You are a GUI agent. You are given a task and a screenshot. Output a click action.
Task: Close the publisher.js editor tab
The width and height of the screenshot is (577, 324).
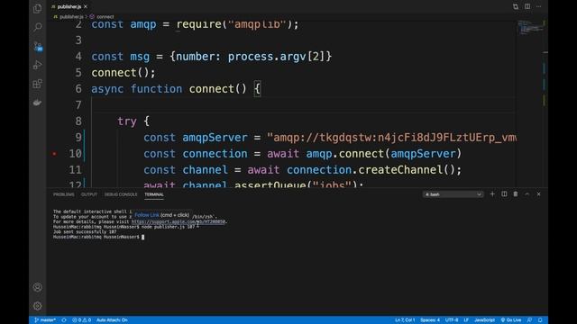click(x=86, y=6)
